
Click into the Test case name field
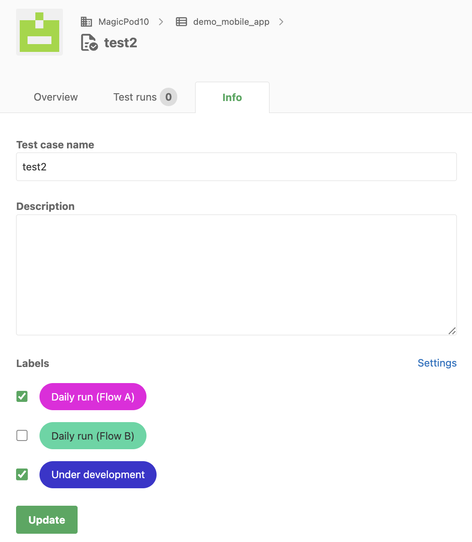tap(236, 167)
